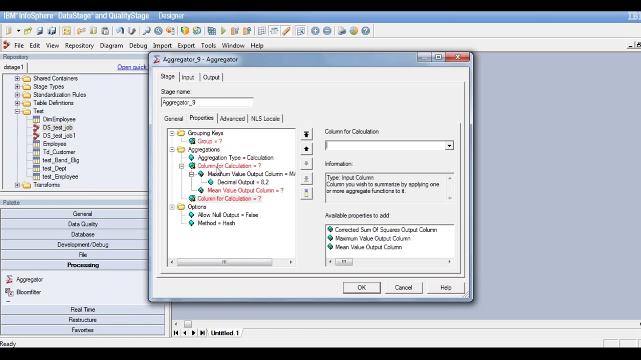Click the Save All toolbar icon
641x360 pixels.
52,31
